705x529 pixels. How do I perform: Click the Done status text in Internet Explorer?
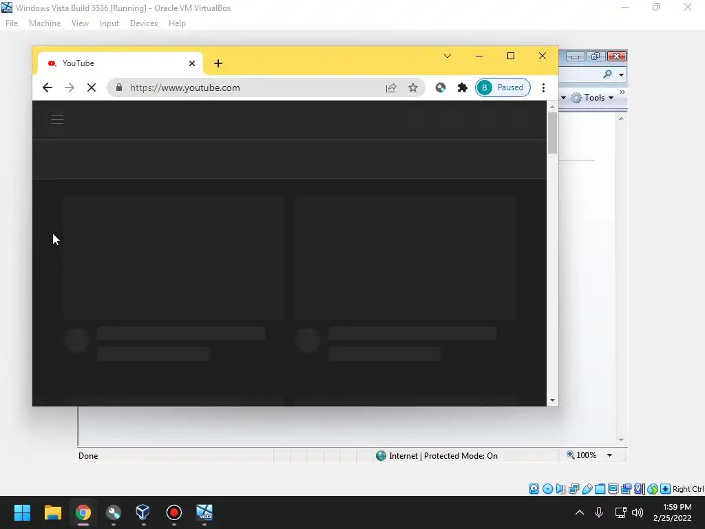(x=88, y=456)
